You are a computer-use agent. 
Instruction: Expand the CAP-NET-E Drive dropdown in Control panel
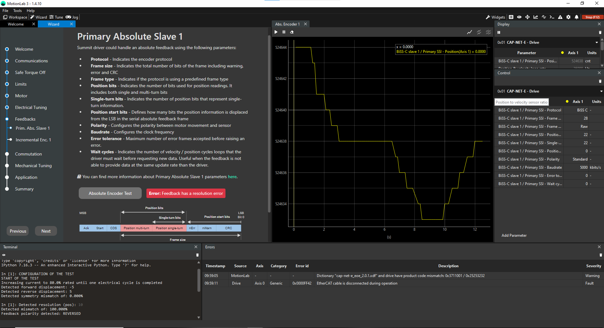[601, 91]
